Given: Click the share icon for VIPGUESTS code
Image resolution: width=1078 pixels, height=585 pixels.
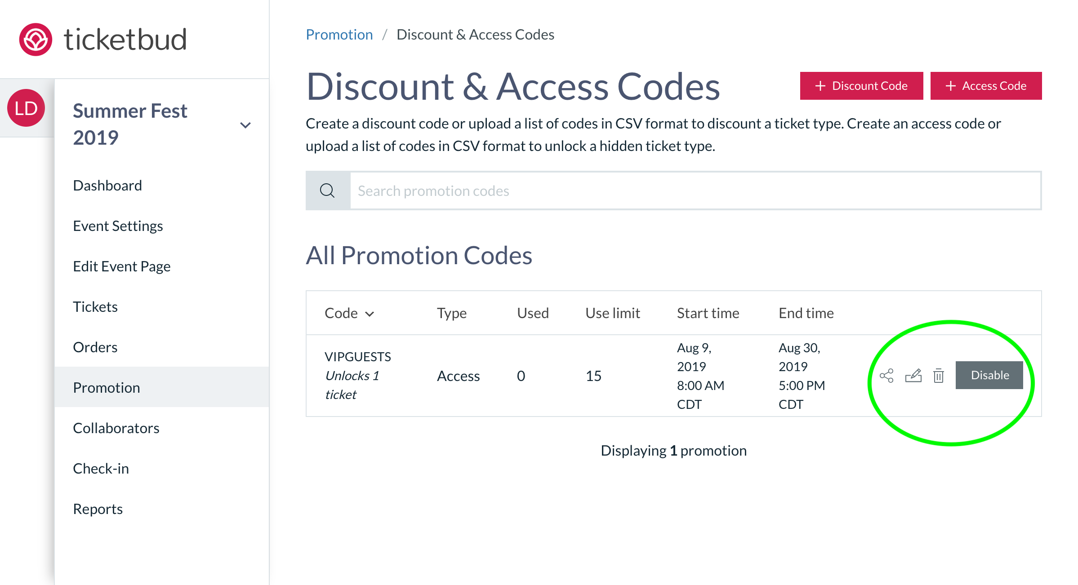Looking at the screenshot, I should click(x=886, y=375).
